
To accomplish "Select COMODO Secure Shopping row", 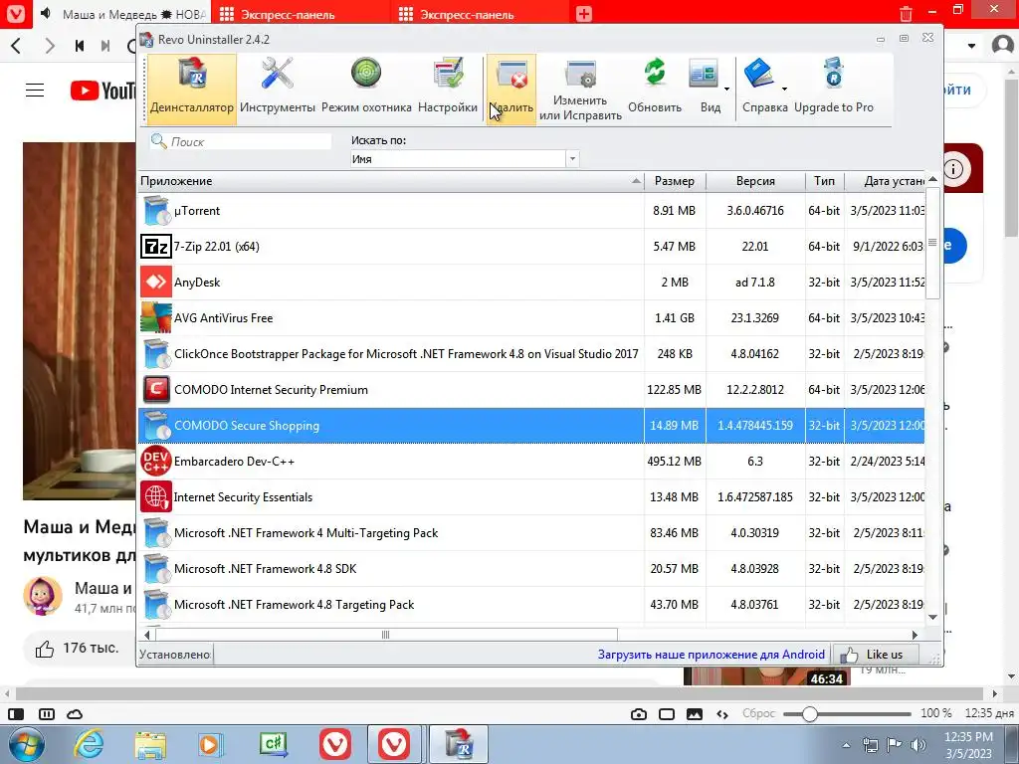I will pyautogui.click(x=531, y=426).
